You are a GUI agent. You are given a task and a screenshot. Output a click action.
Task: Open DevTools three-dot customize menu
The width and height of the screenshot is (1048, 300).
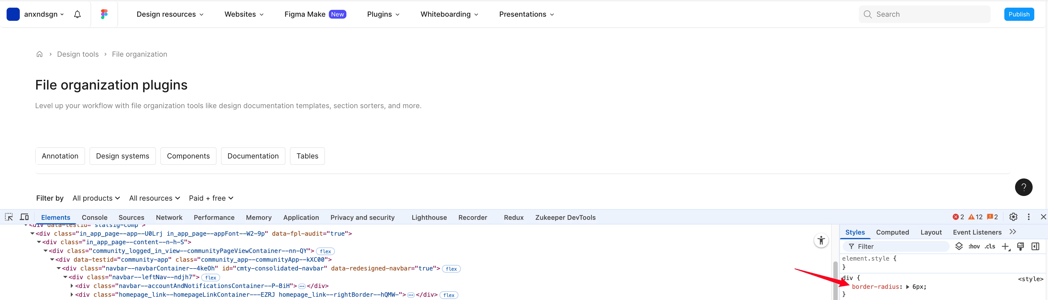point(1029,217)
